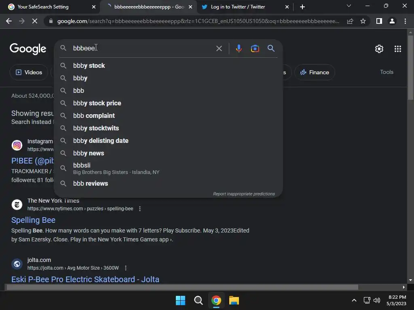Click the blue magnifier search button
The width and height of the screenshot is (414, 310).
[x=271, y=48]
